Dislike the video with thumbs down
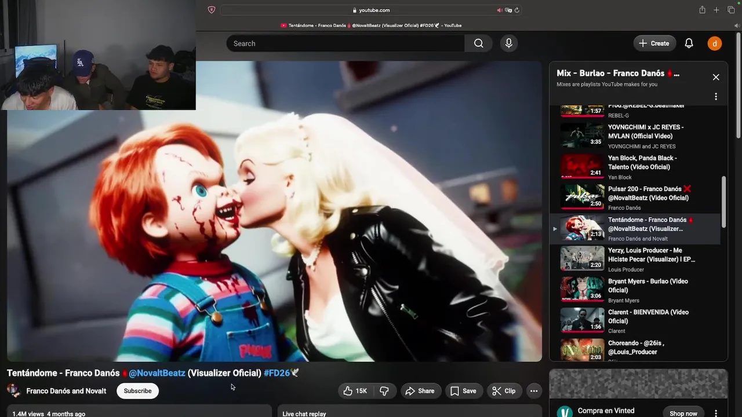 pyautogui.click(x=384, y=391)
